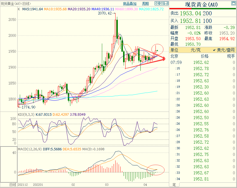
Task: Go to next instrument with right arrow icon
Action: pyautogui.click(x=162, y=3)
